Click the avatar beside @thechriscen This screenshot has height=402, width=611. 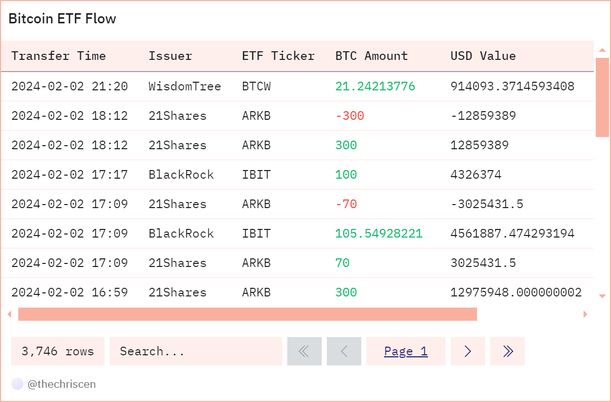point(17,384)
